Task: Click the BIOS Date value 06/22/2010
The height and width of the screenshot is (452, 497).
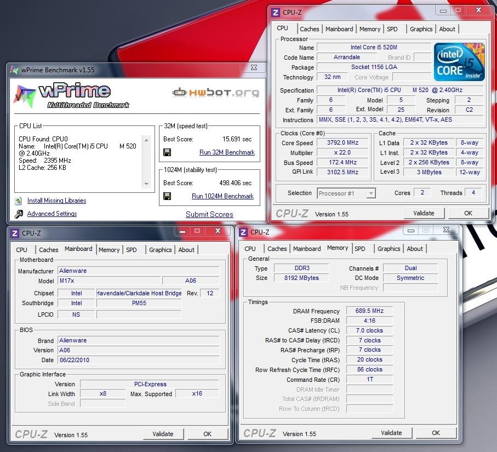Action: (138, 360)
